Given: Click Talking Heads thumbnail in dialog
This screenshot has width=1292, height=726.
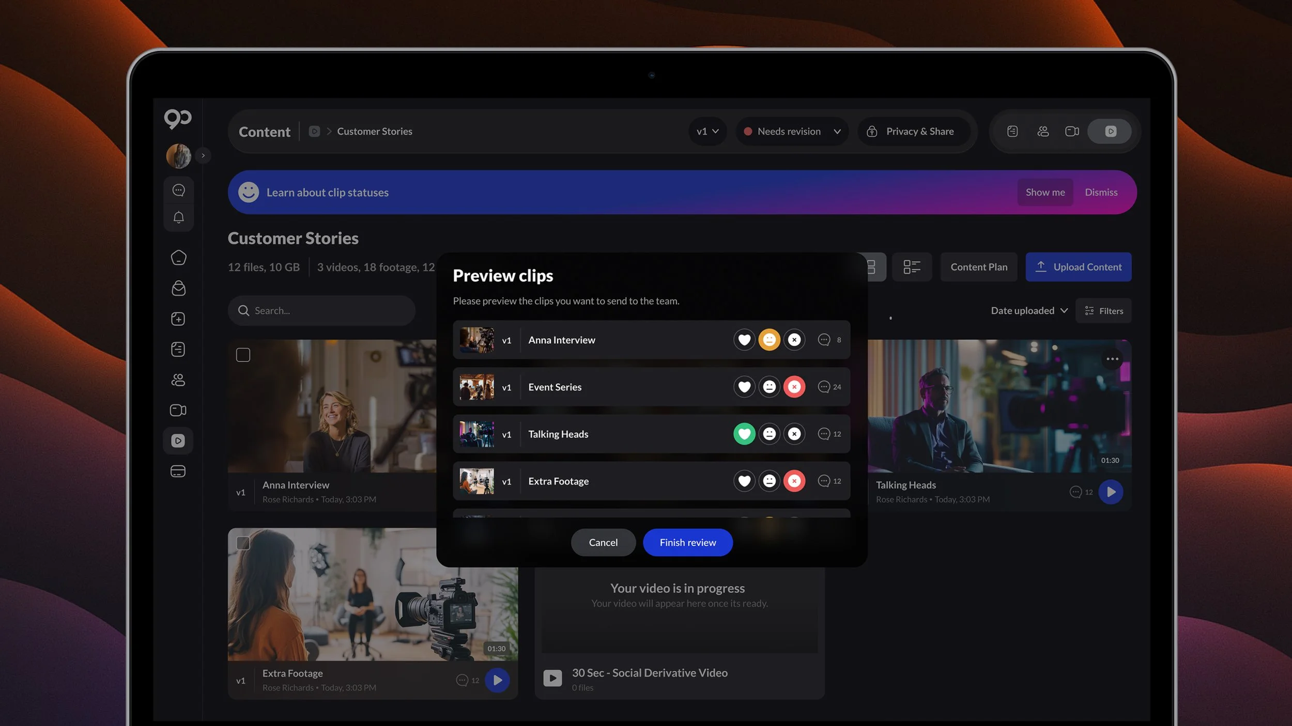Looking at the screenshot, I should pyautogui.click(x=476, y=434).
